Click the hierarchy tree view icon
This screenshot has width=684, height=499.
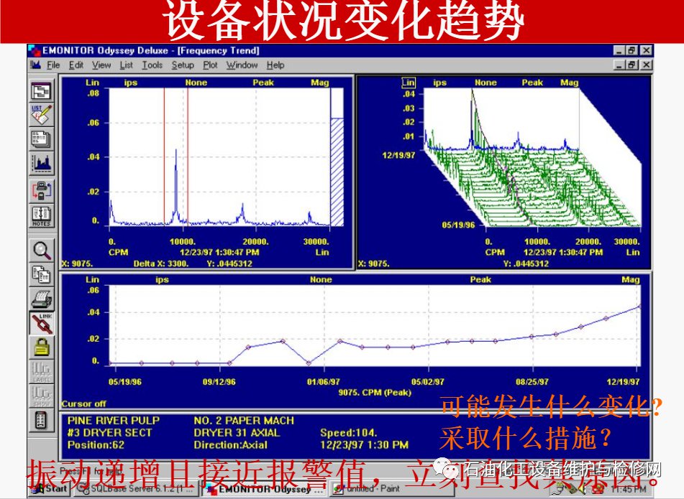(x=42, y=91)
